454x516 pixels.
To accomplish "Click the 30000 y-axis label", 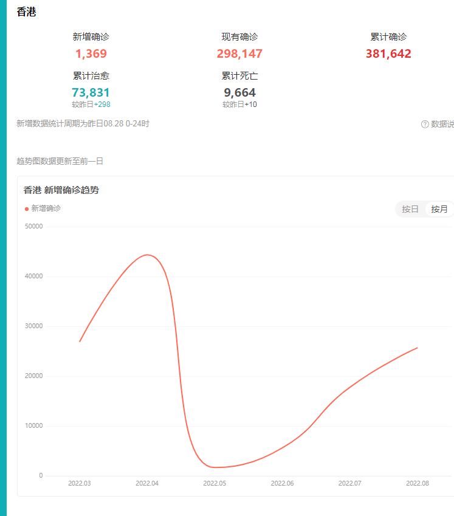I will (x=34, y=326).
